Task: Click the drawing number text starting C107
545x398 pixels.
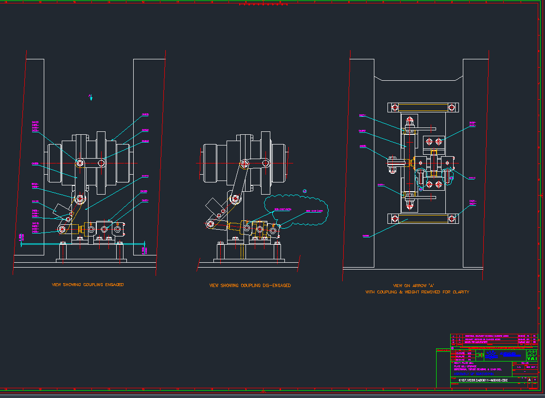Action: point(483,380)
